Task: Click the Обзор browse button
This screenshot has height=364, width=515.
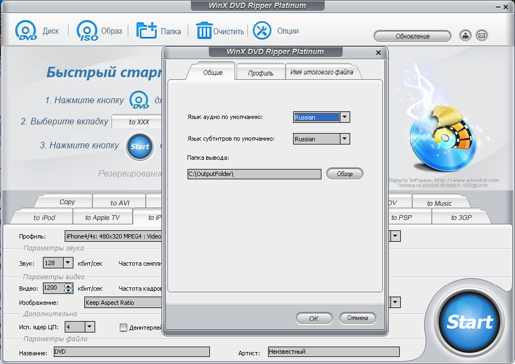Action: click(344, 174)
